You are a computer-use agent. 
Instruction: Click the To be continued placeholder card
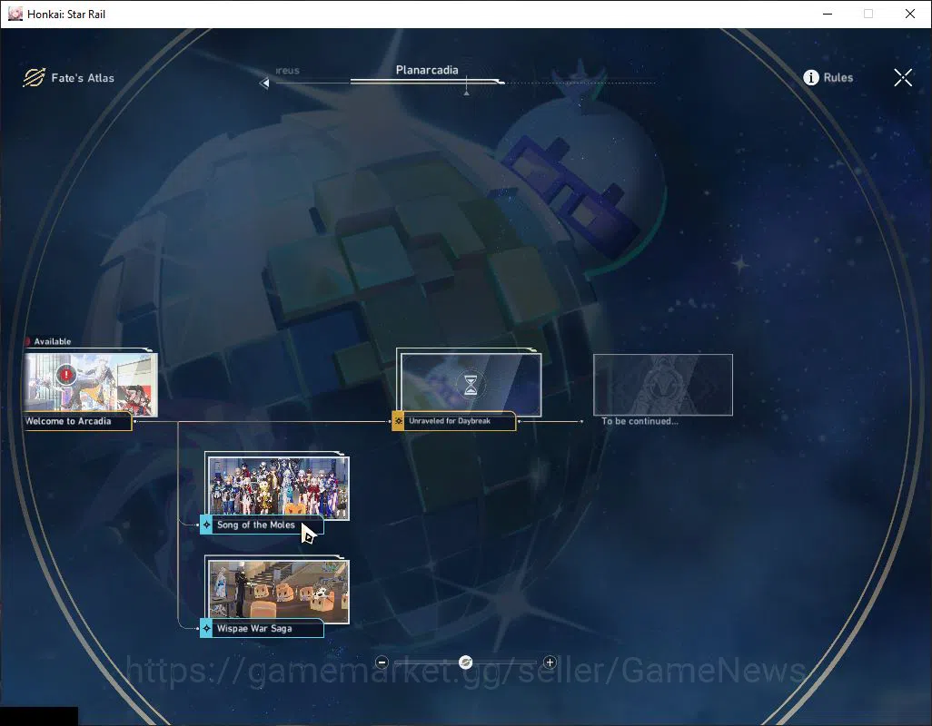(x=663, y=384)
